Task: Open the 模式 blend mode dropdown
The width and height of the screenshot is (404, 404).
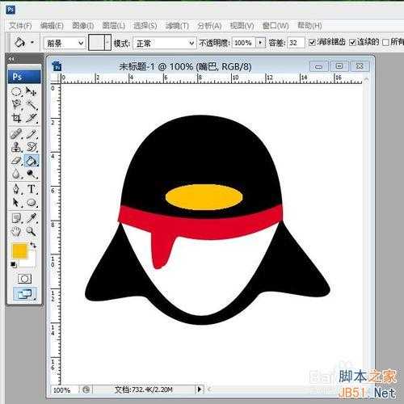Action: [165, 43]
